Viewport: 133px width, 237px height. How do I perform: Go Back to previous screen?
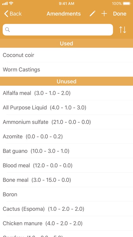[x=13, y=14]
